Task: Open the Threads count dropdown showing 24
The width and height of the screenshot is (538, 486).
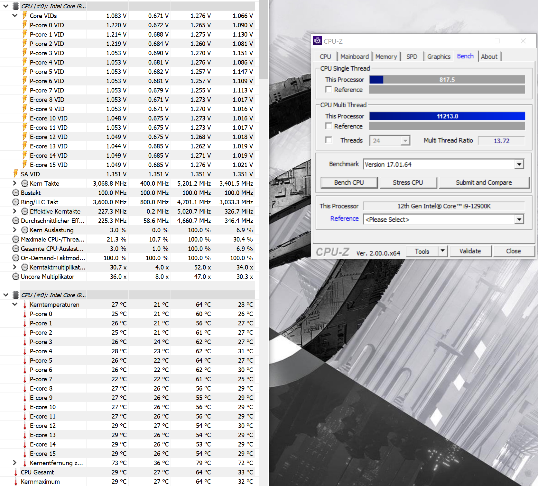Action: [405, 140]
